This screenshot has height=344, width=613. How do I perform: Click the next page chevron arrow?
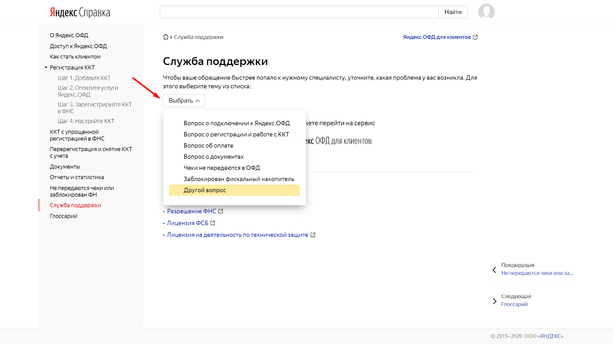(494, 301)
